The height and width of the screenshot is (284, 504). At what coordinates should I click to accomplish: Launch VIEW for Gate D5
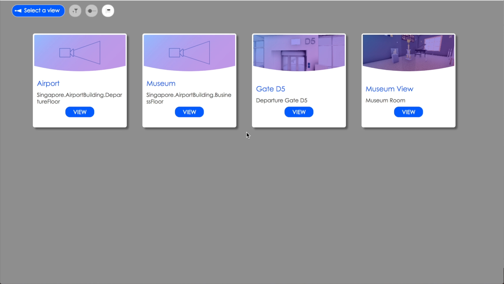pos(299,112)
